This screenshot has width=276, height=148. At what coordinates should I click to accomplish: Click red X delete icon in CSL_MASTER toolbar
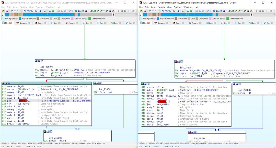251,11
